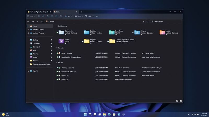Screen dimensions: 209x117
Task: Open the Videos folder in Quick access
Action: coord(64,41)
